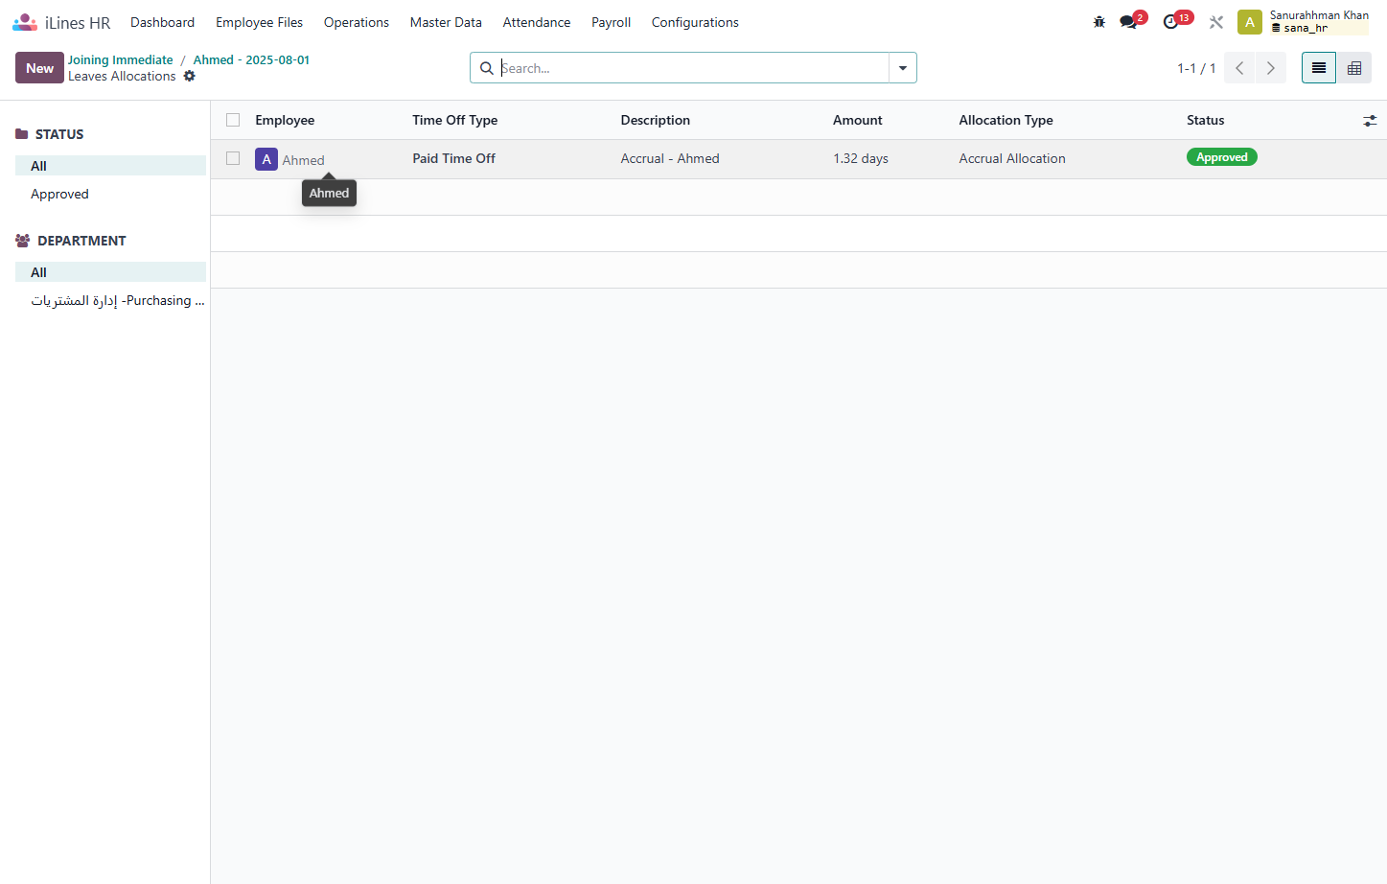
Task: Open the activities clock icon
Action: pyautogui.click(x=1170, y=22)
